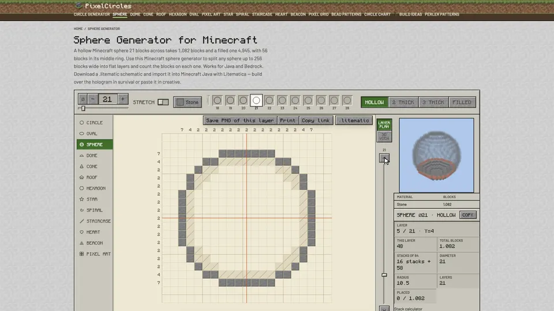
Task: Open Circle Generator in top navigation
Action: [92, 14]
